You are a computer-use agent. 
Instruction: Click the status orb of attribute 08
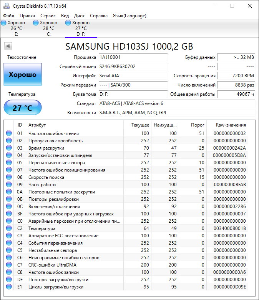point(9,177)
